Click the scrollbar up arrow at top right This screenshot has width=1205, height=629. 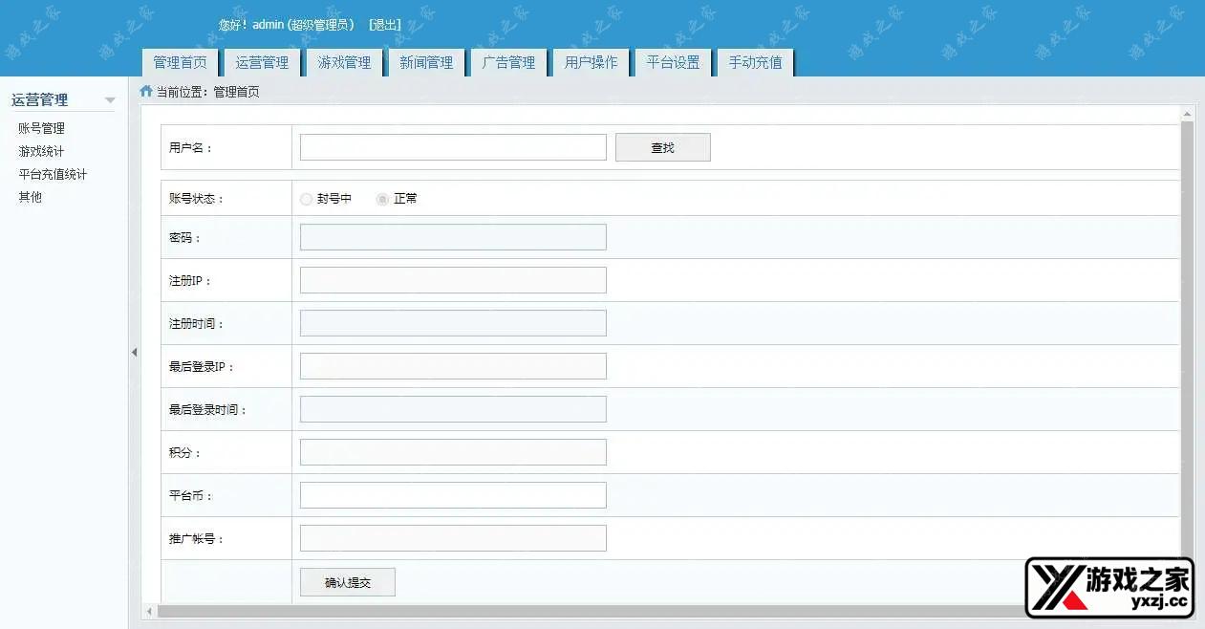click(1187, 115)
